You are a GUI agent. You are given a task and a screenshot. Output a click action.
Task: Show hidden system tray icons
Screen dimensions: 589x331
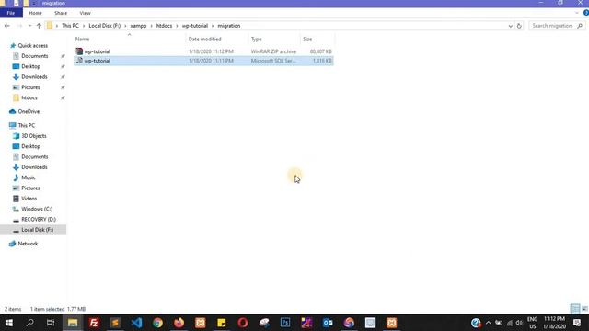(488, 323)
